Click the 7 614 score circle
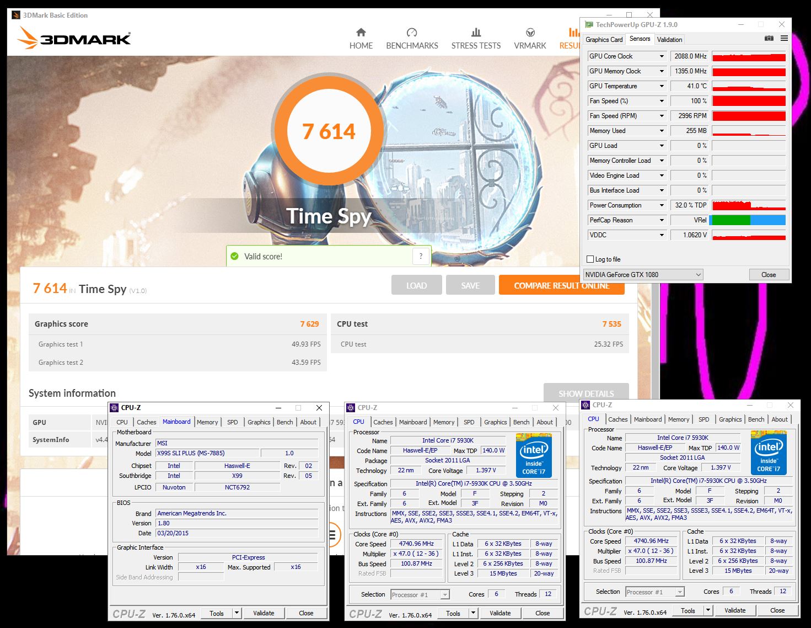 click(x=329, y=131)
